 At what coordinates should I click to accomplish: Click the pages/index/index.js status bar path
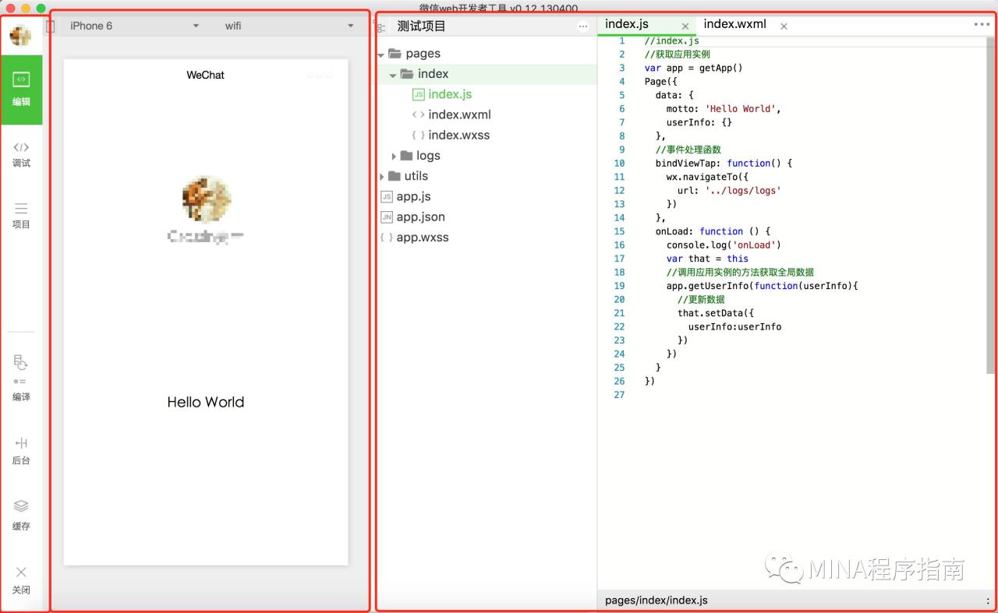click(x=656, y=601)
